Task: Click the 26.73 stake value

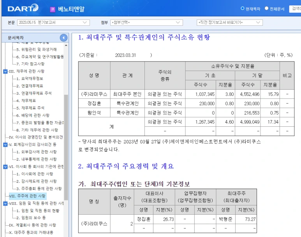Action: [x=168, y=219]
